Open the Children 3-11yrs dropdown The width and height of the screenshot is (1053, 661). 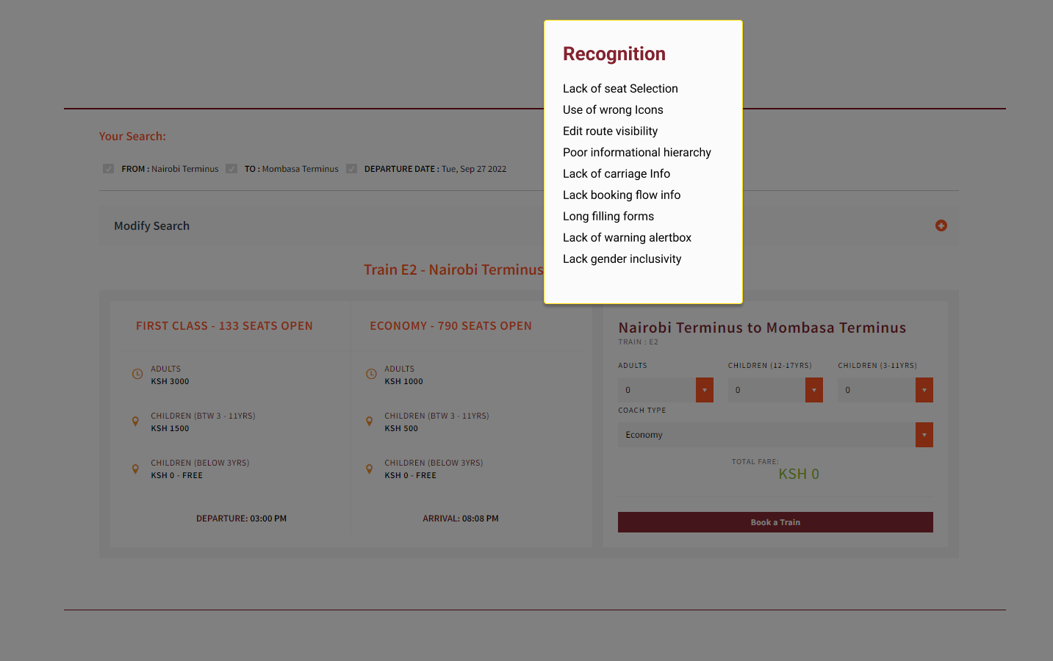coord(924,390)
